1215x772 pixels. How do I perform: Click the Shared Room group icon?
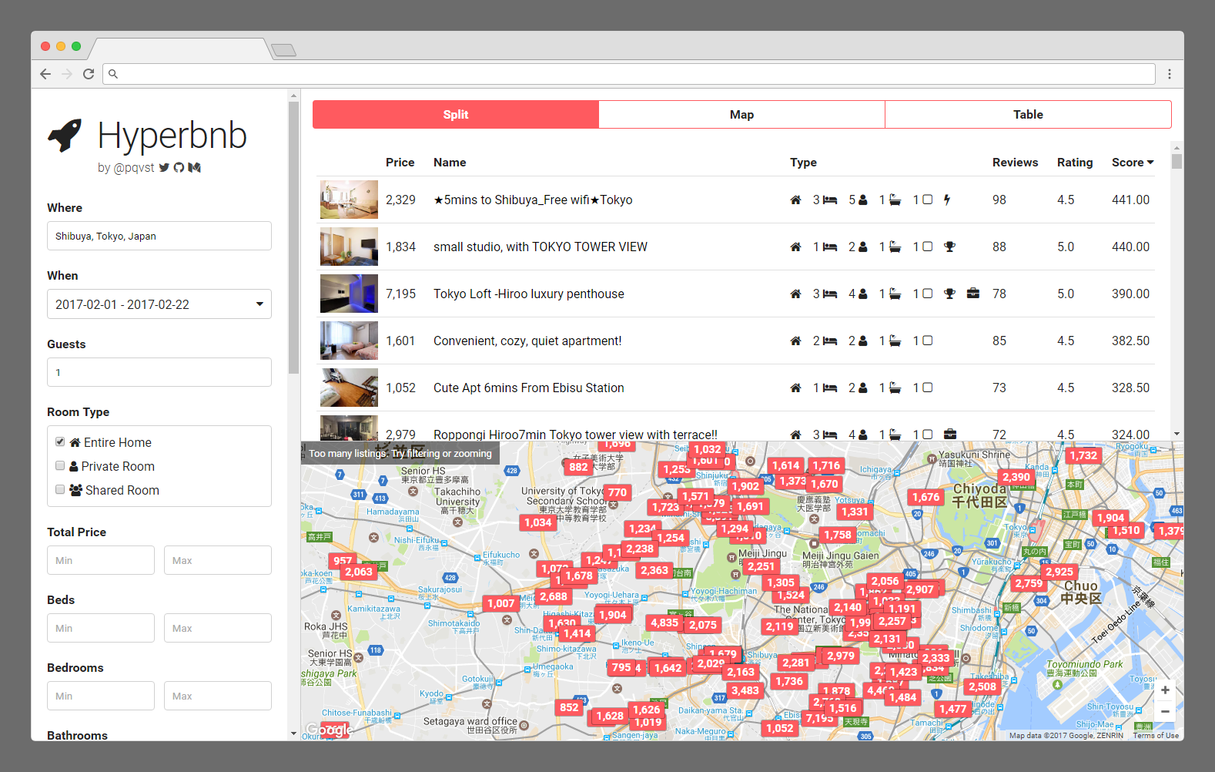tap(76, 490)
